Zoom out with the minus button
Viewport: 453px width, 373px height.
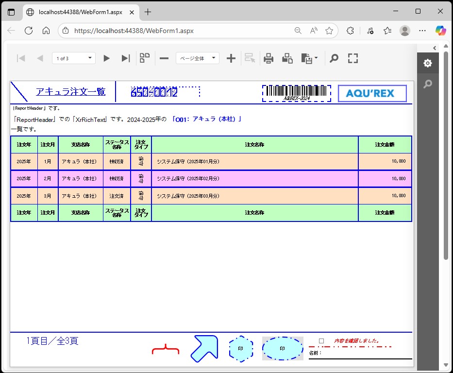pyautogui.click(x=164, y=58)
